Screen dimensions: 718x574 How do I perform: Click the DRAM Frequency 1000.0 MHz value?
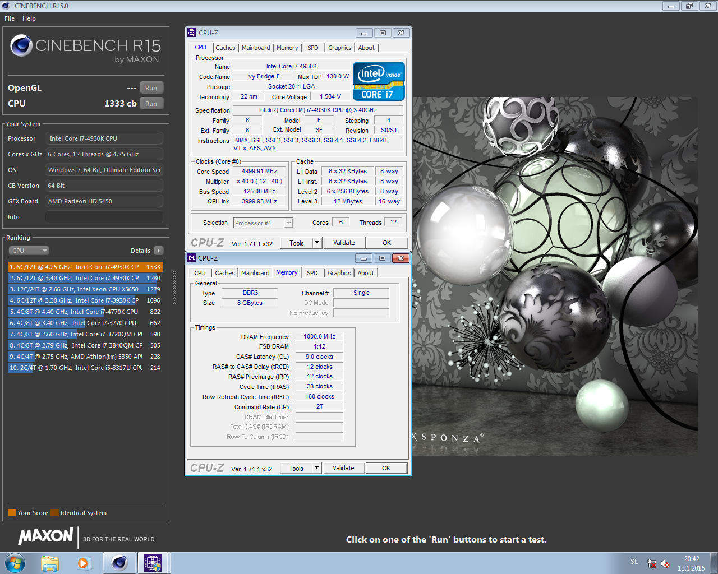320,337
